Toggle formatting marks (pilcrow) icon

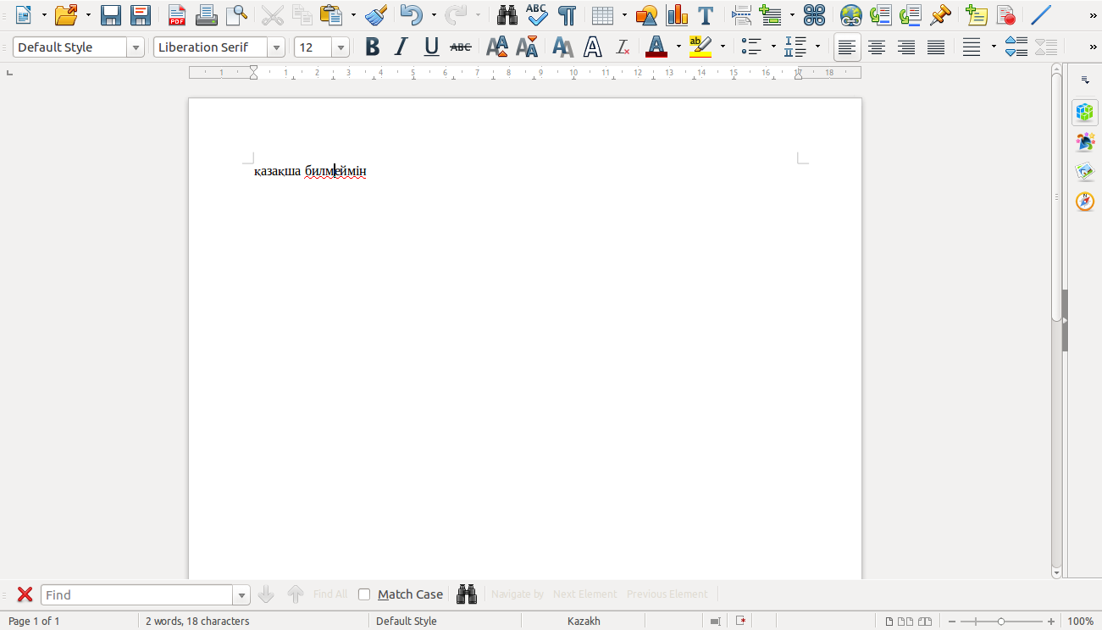pos(567,14)
